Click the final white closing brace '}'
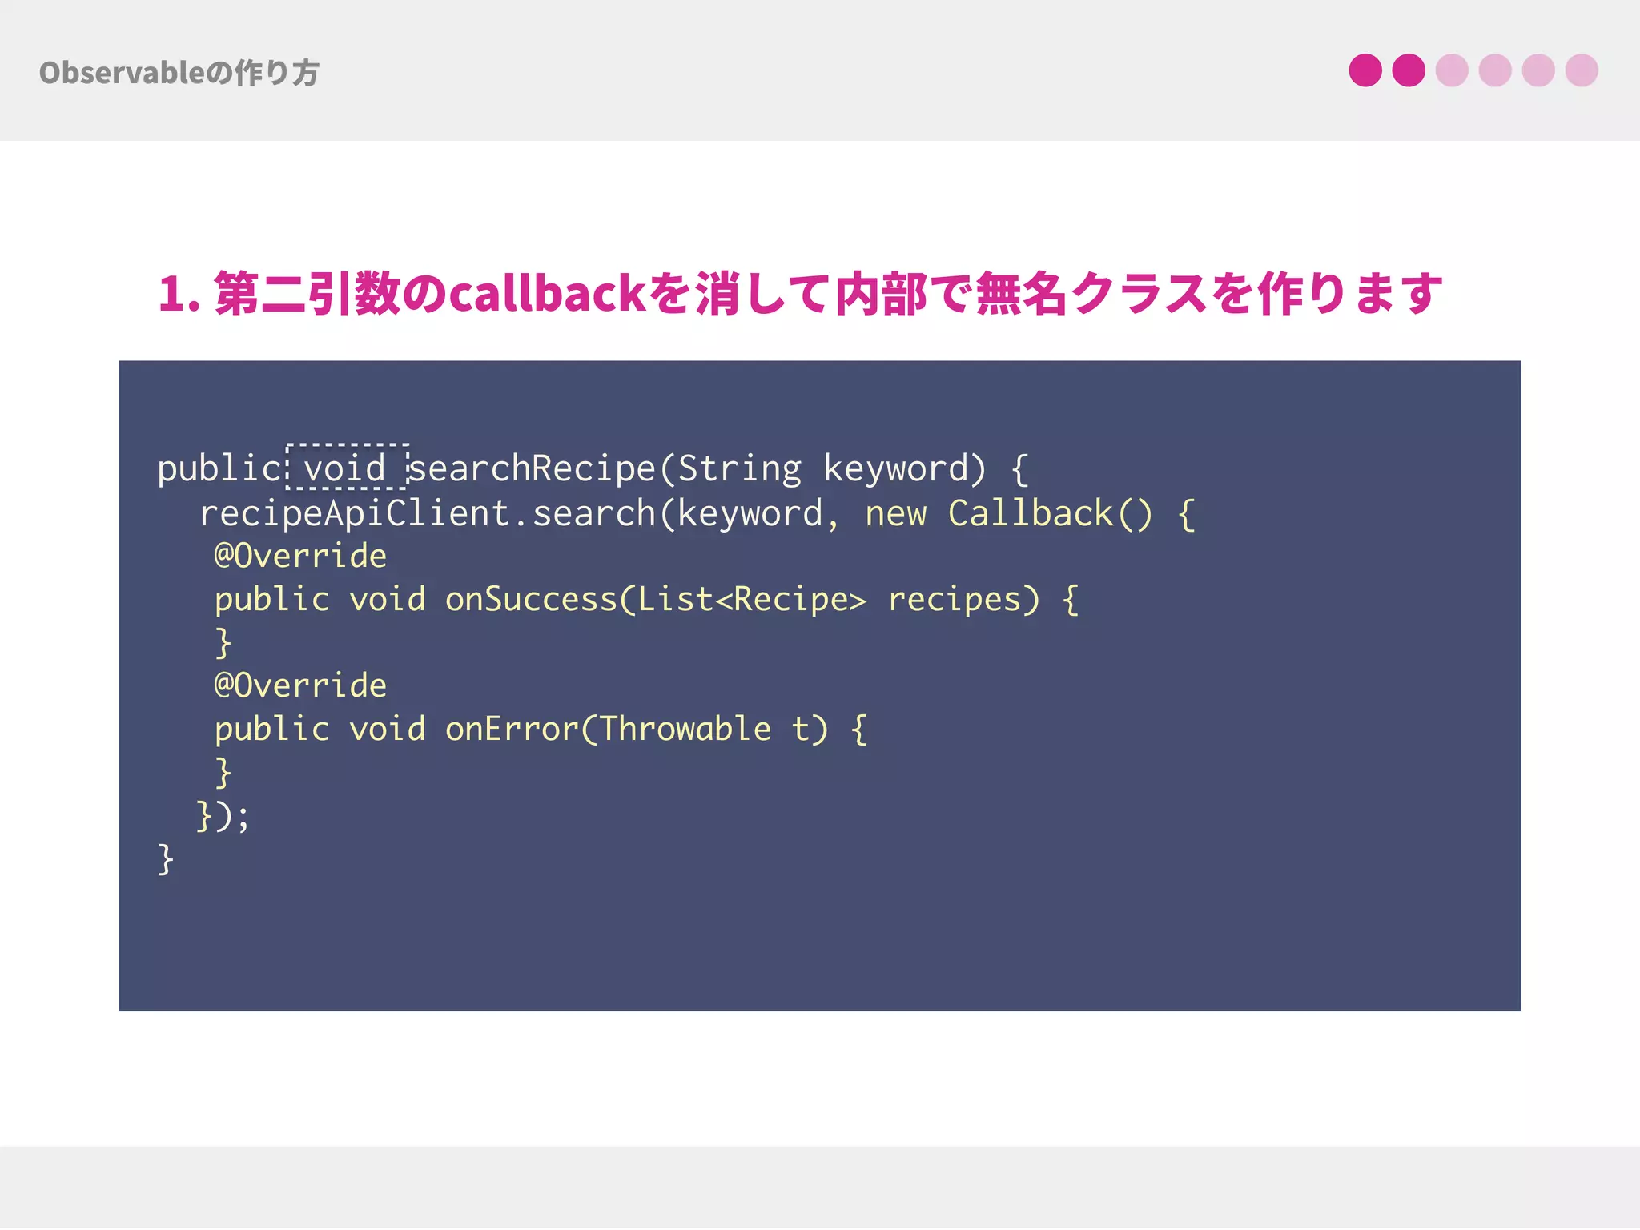The height and width of the screenshot is (1230, 1640). pos(166,859)
